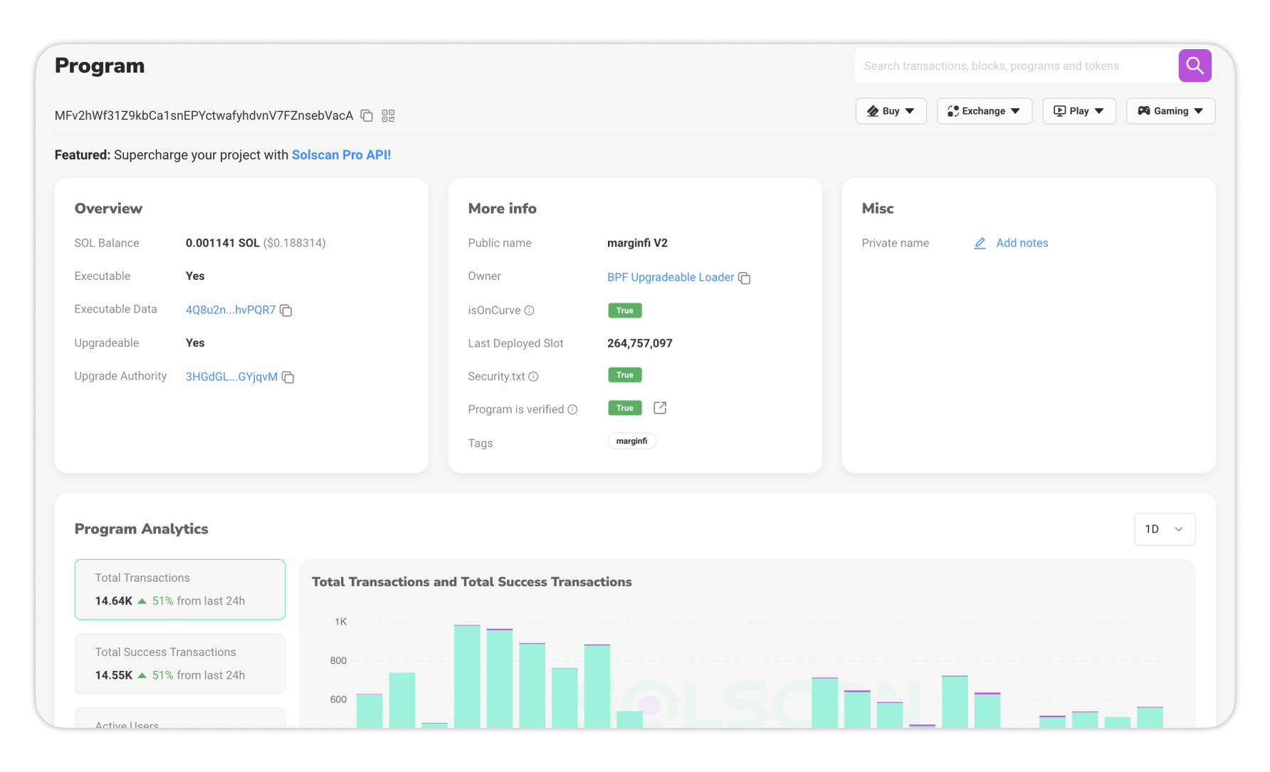Copy BPF Upgradeable Loader owner address

click(x=745, y=278)
